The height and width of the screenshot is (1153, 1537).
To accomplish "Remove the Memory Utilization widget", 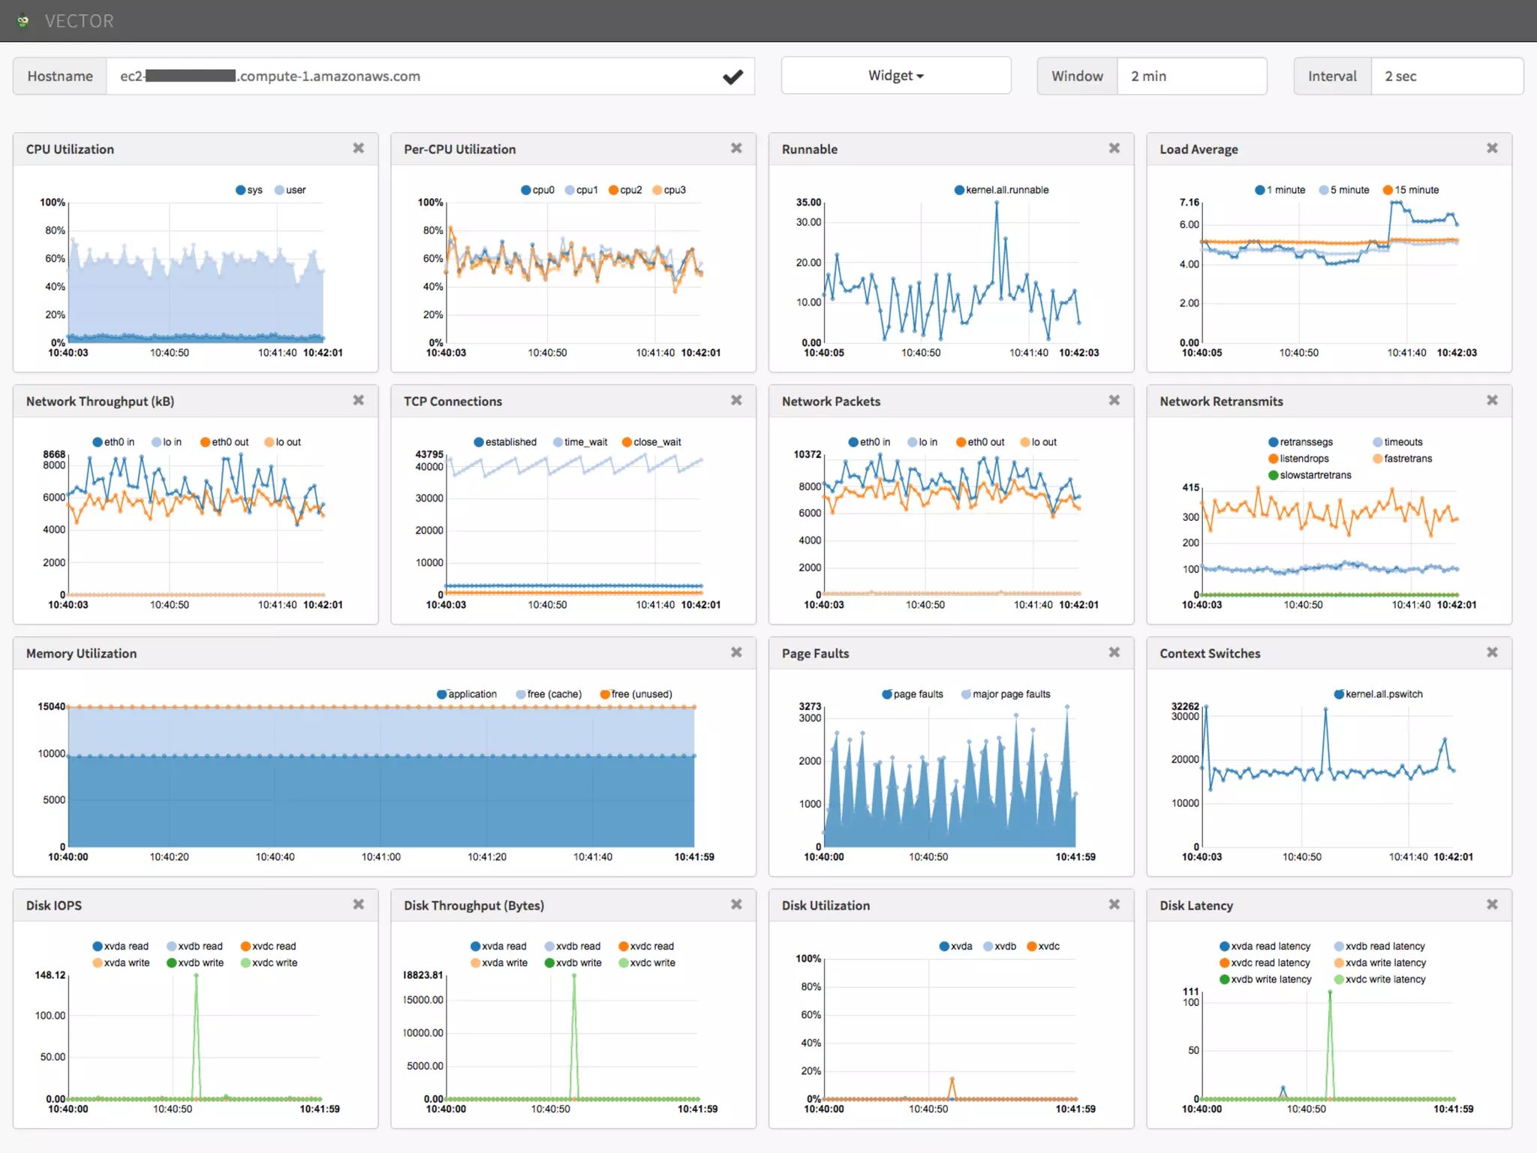I will click(736, 653).
